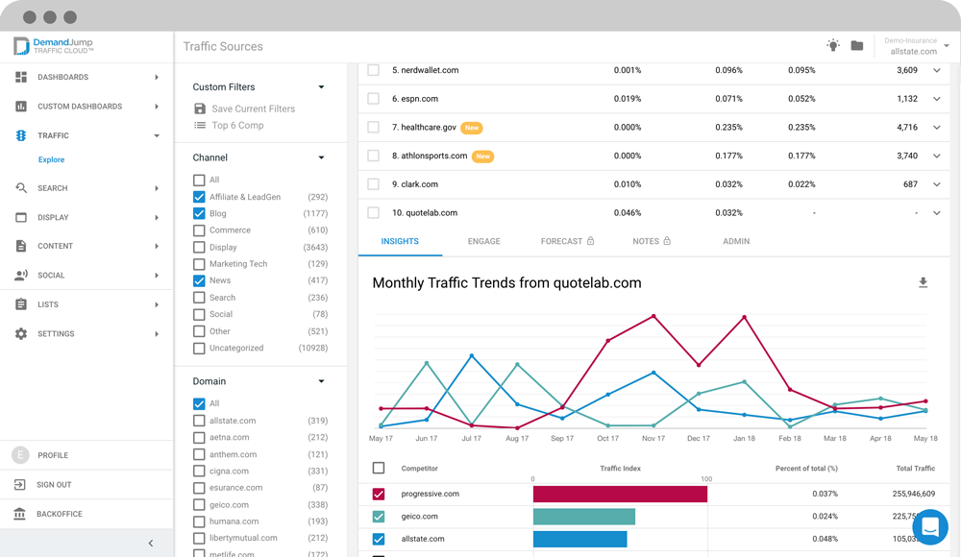Click the Search magnifier icon in sidebar
Screen dimensions: 961x557
(x=21, y=188)
